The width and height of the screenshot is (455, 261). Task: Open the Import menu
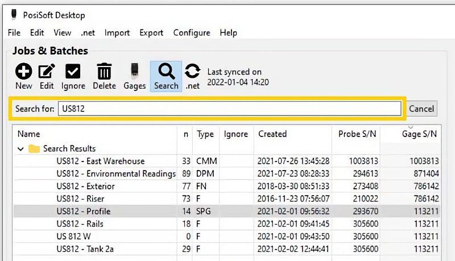click(117, 33)
